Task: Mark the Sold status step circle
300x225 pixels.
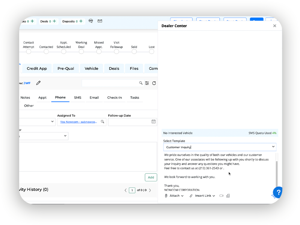Action: coord(134,52)
